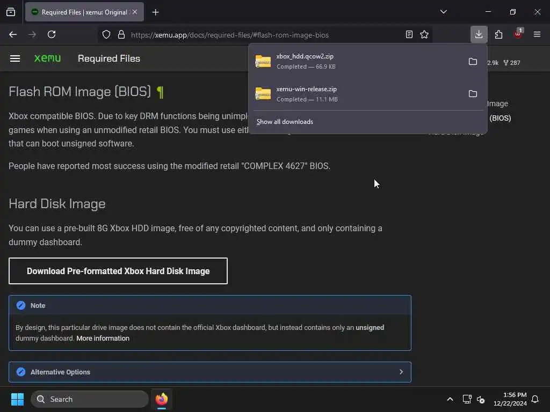Click the Alternative Options chevron arrow
The width and height of the screenshot is (550, 412).
pyautogui.click(x=401, y=372)
